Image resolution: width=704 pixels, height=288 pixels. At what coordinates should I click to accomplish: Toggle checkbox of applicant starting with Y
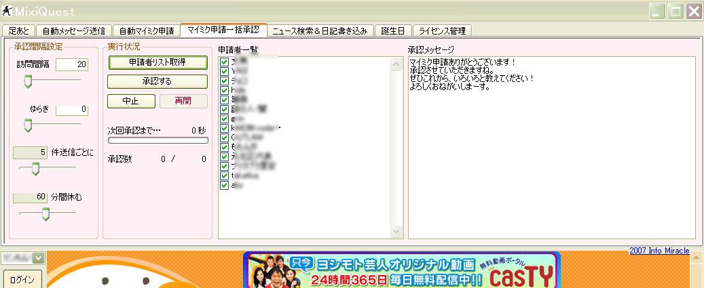click(x=225, y=70)
